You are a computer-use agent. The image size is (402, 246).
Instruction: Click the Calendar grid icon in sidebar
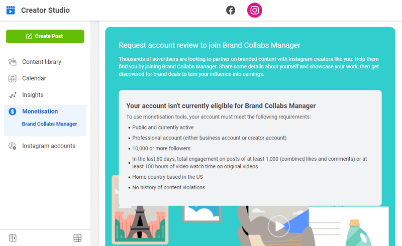coord(12,78)
